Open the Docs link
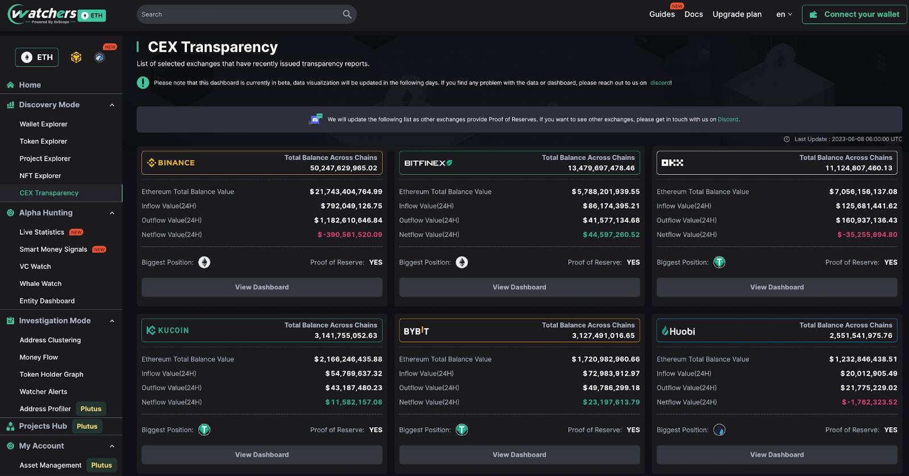The height and width of the screenshot is (476, 909). pos(694,14)
